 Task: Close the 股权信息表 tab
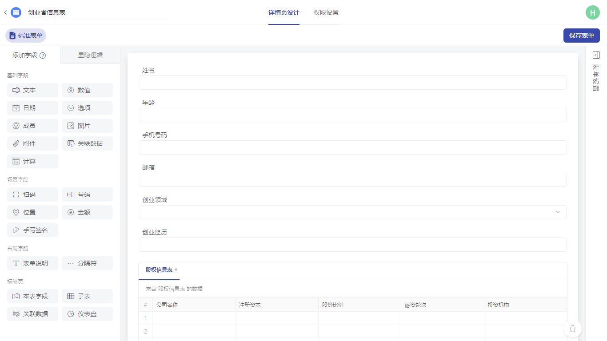click(x=176, y=270)
